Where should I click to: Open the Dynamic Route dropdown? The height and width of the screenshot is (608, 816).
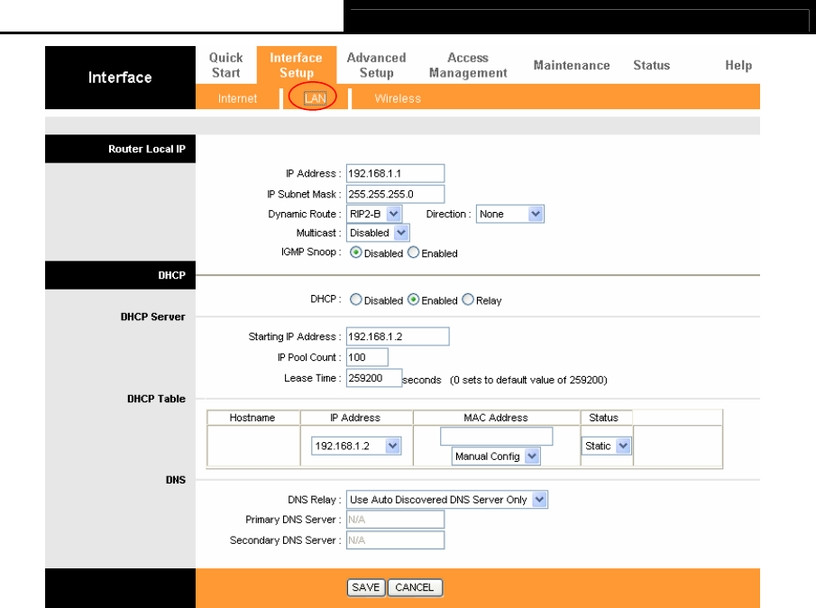point(374,214)
